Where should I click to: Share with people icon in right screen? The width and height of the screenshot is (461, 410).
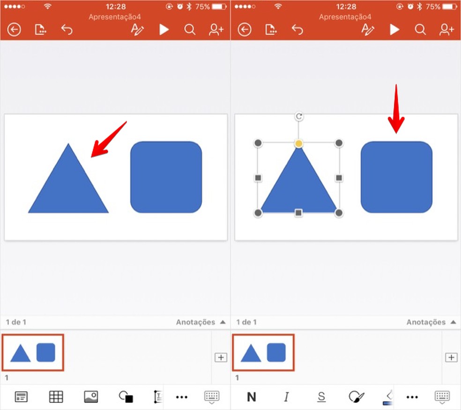coord(446,30)
